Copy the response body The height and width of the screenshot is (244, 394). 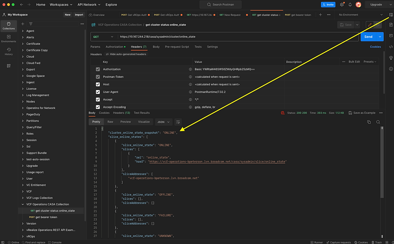click(x=369, y=122)
